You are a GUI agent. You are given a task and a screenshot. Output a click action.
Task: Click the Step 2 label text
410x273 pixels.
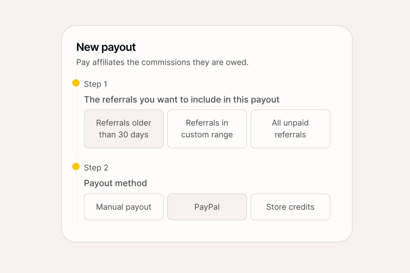tap(95, 167)
